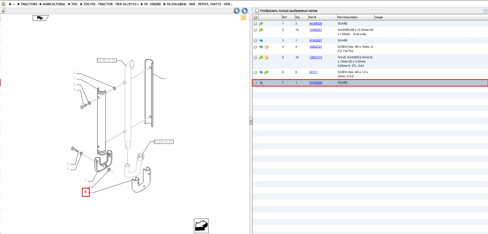The width and height of the screenshot is (488, 234).
Task: Open TRACTORS breadcrumb level
Action: [x=29, y=4]
